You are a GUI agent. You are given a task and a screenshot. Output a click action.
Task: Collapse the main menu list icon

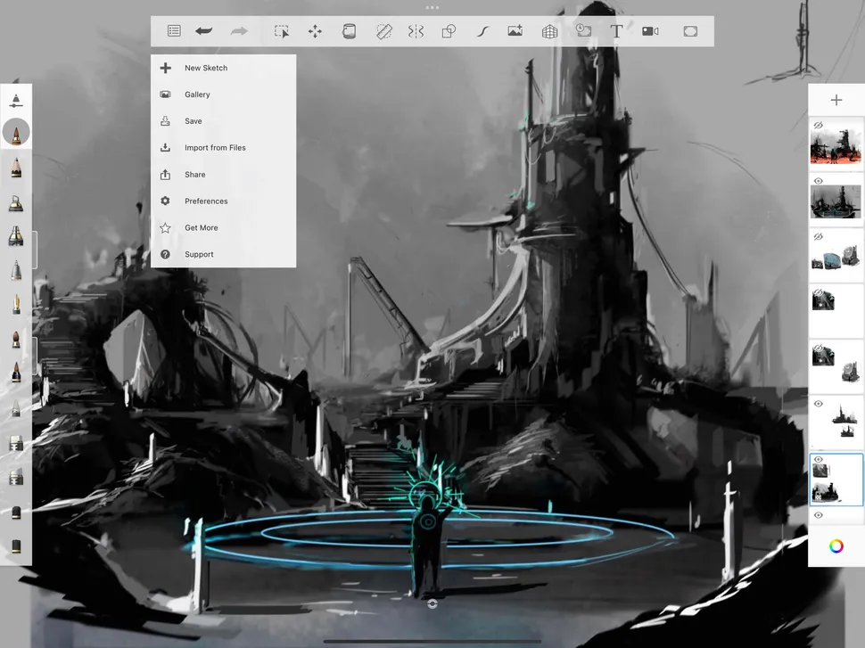[x=174, y=31]
